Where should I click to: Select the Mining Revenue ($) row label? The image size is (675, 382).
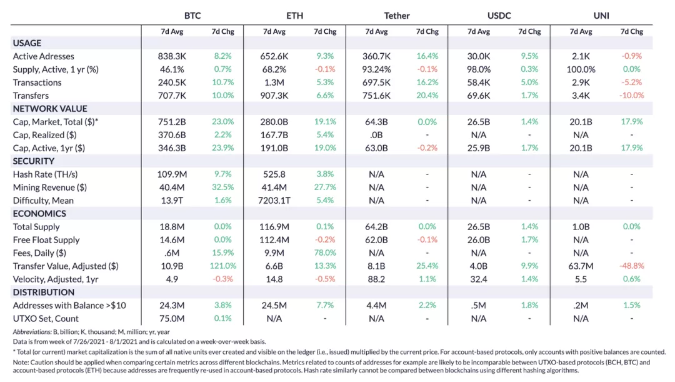50,188
